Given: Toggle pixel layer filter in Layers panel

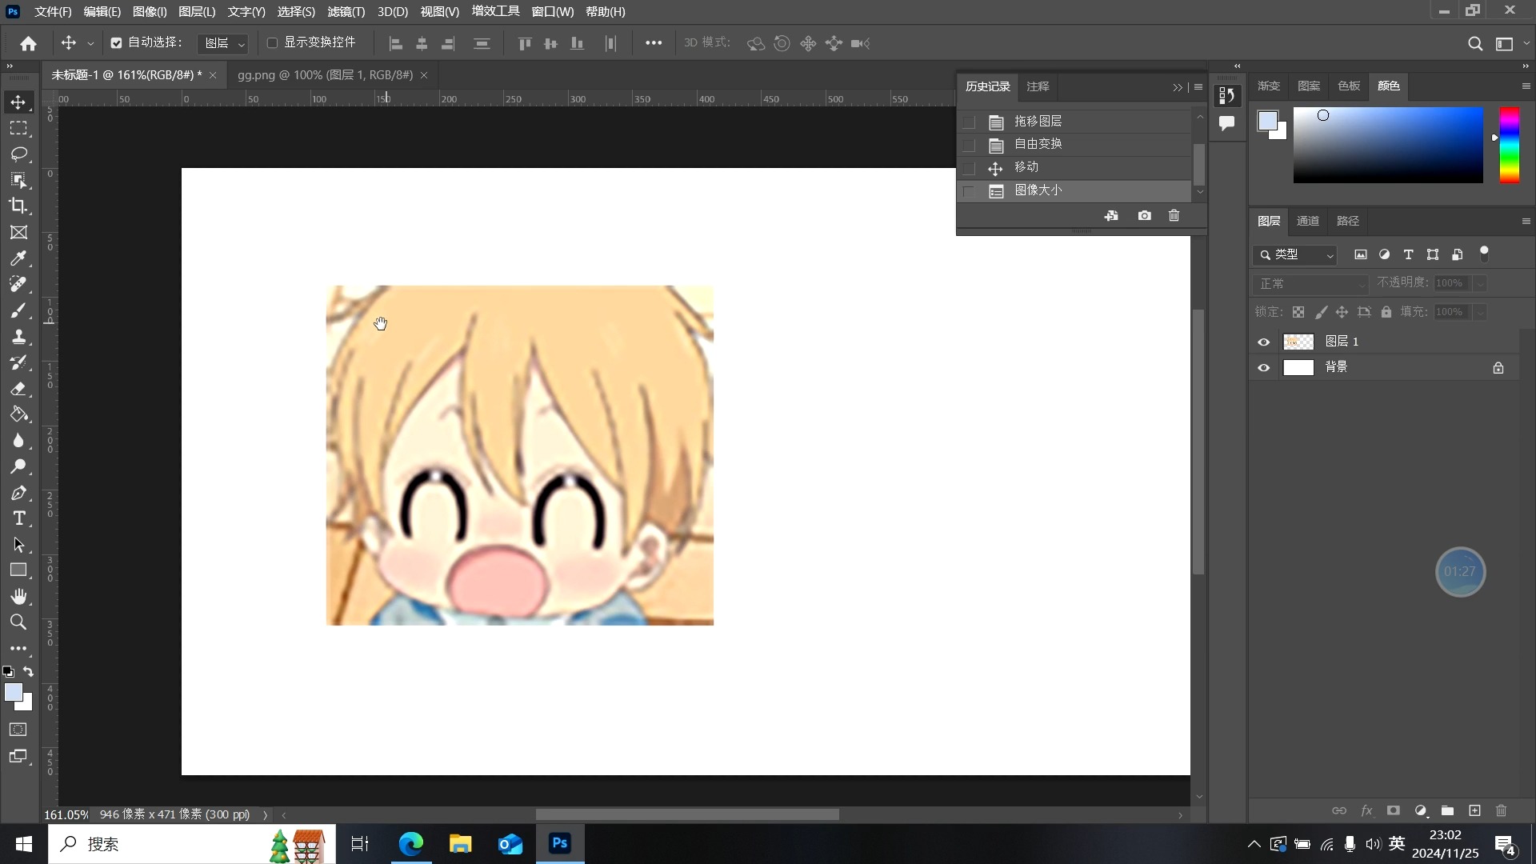Looking at the screenshot, I should coord(1360,255).
